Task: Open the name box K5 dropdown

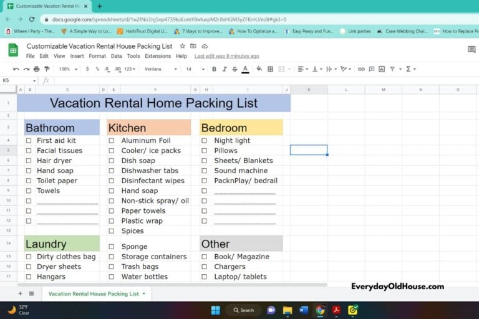Action: (x=34, y=81)
